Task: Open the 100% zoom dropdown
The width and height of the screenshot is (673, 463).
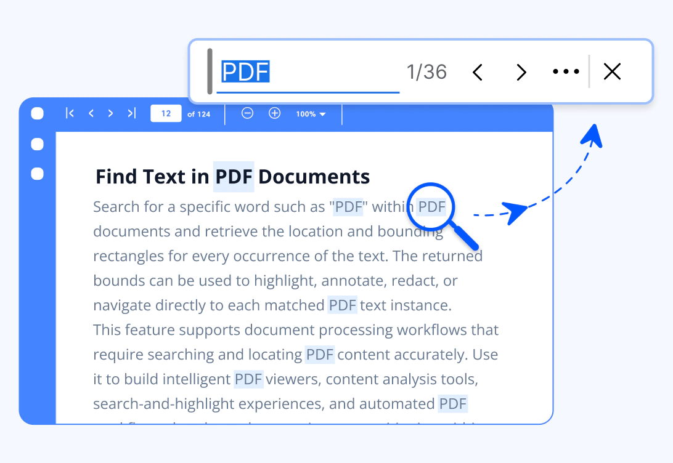Action: 311,114
